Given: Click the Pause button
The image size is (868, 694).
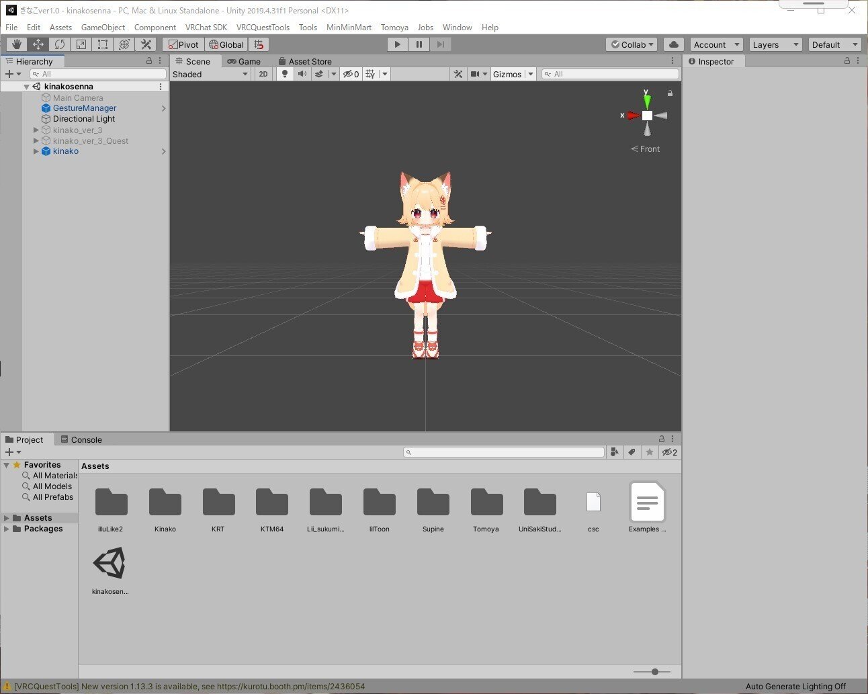Looking at the screenshot, I should pyautogui.click(x=419, y=44).
